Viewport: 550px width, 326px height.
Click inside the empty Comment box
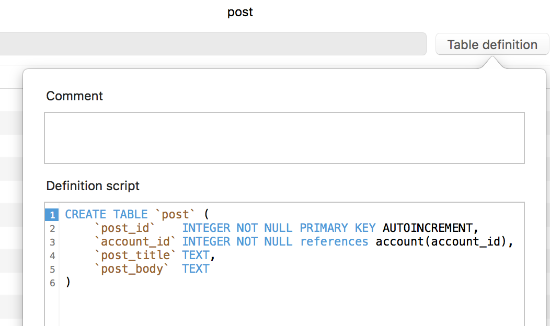[x=284, y=137]
